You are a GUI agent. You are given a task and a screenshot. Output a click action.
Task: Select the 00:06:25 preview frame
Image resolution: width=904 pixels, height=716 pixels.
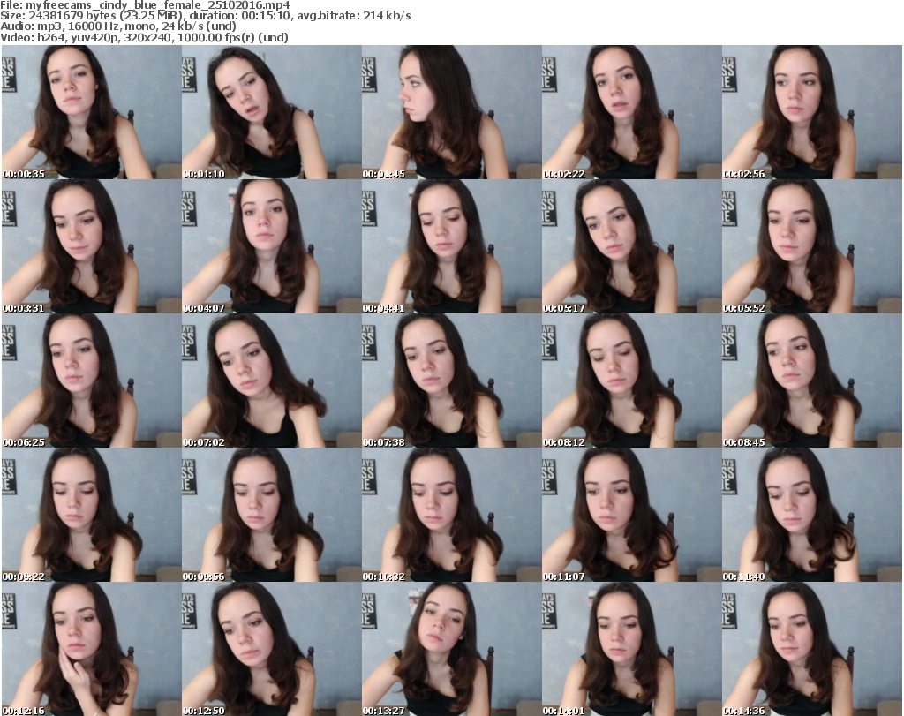[x=92, y=381]
